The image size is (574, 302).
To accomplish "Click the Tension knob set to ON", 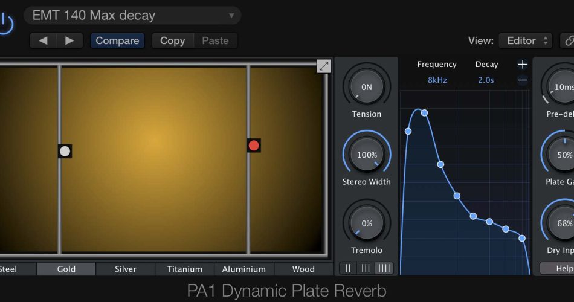I will 367,87.
